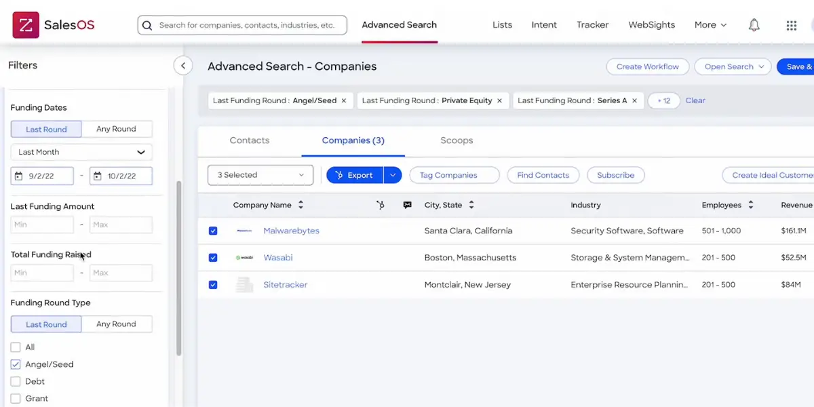814x407 pixels.
Task: Click the Wasabi company logo
Action: point(244,258)
